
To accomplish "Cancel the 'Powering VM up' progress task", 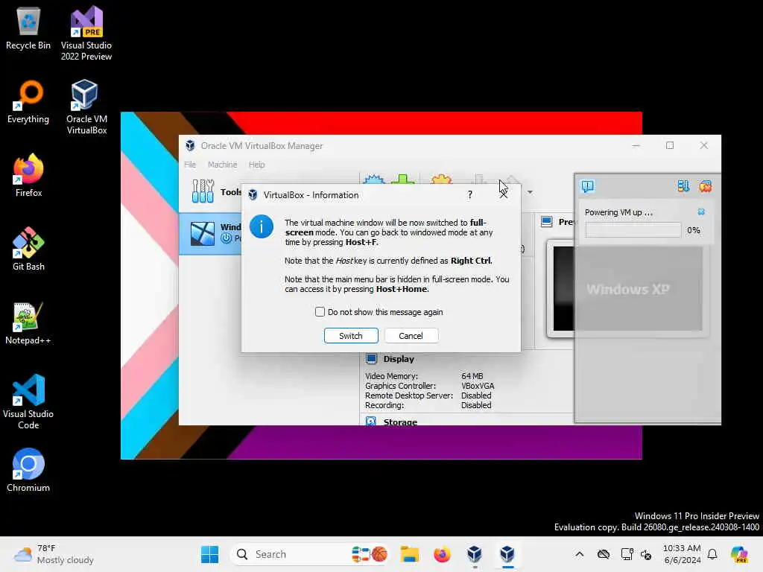I will [x=701, y=212].
